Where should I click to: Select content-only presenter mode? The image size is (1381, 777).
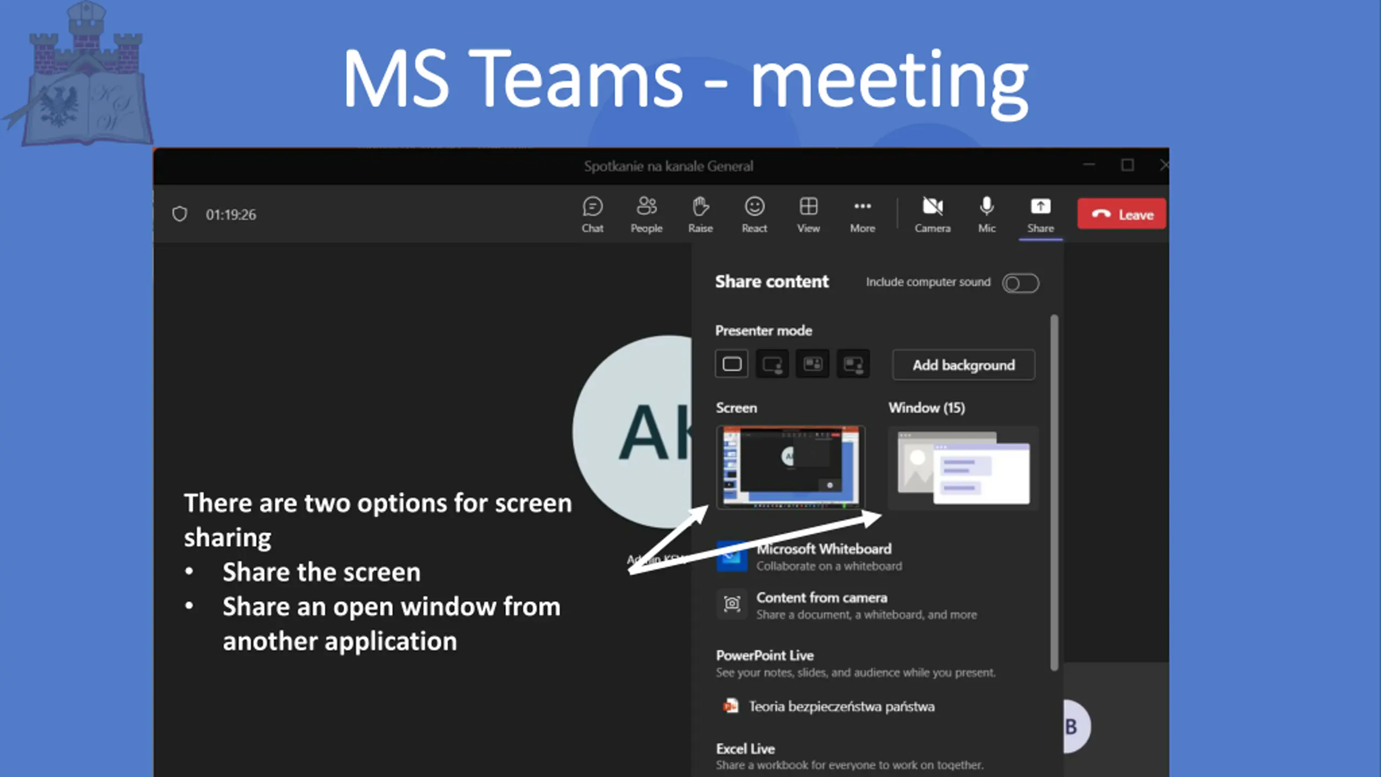[x=731, y=364]
